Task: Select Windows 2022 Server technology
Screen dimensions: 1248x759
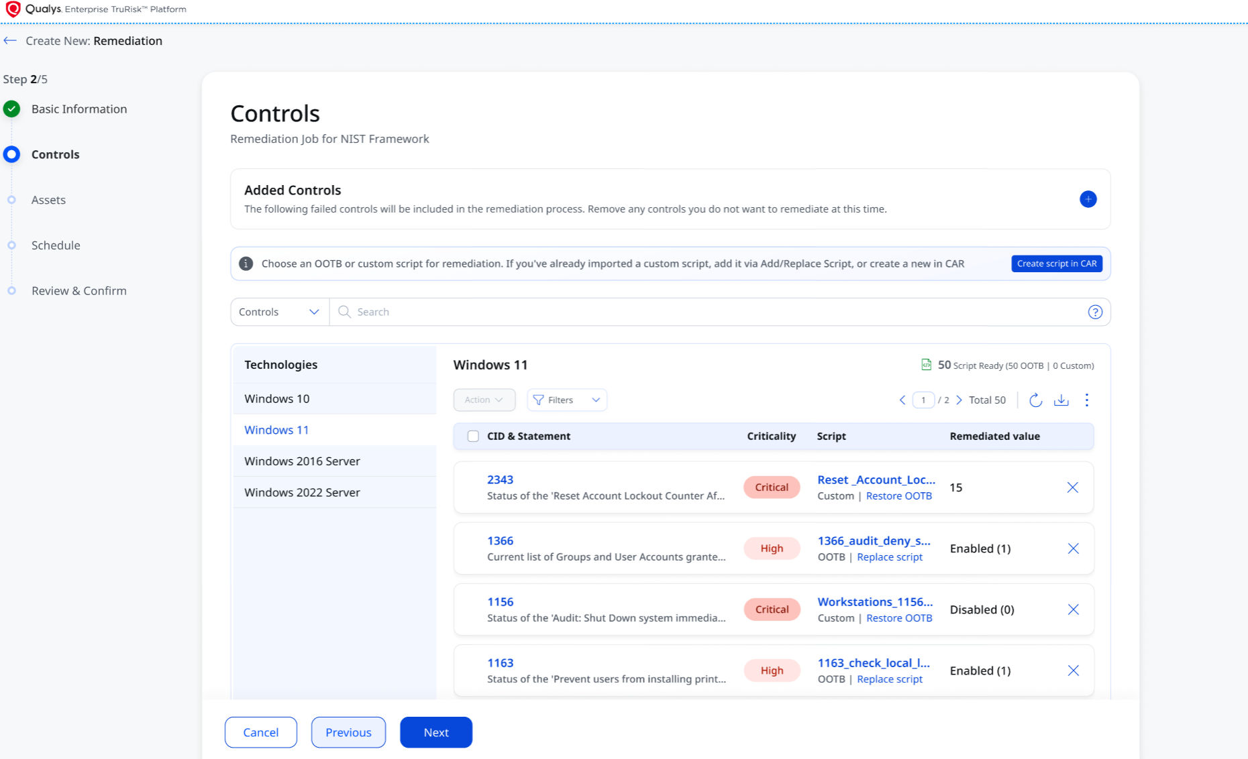Action: [x=335, y=492]
